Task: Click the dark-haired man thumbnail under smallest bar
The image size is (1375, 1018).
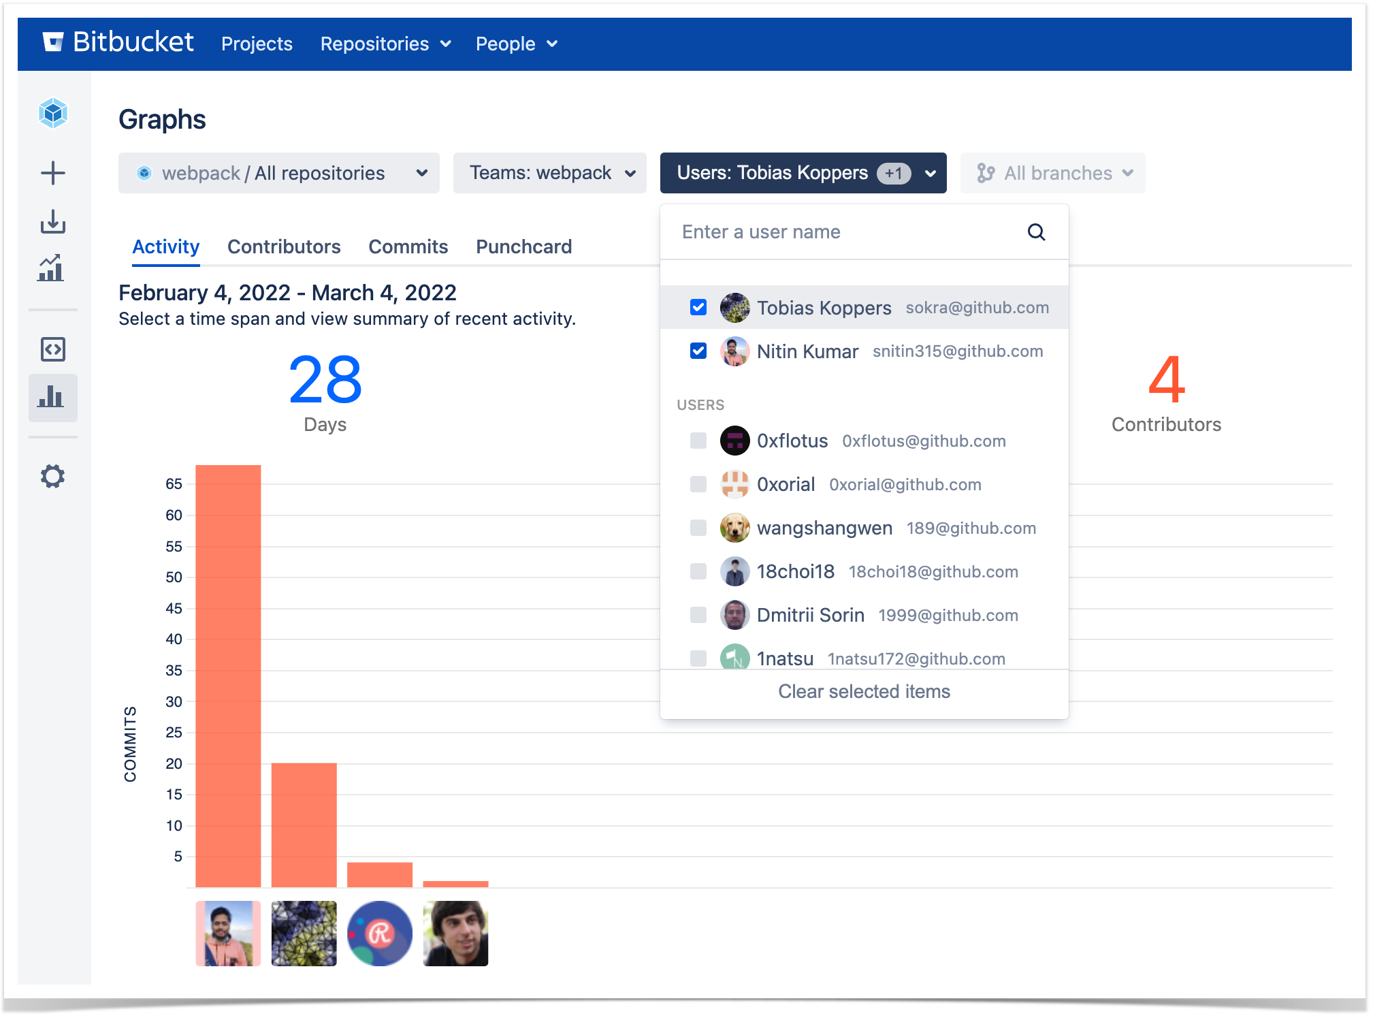Action: (x=455, y=934)
